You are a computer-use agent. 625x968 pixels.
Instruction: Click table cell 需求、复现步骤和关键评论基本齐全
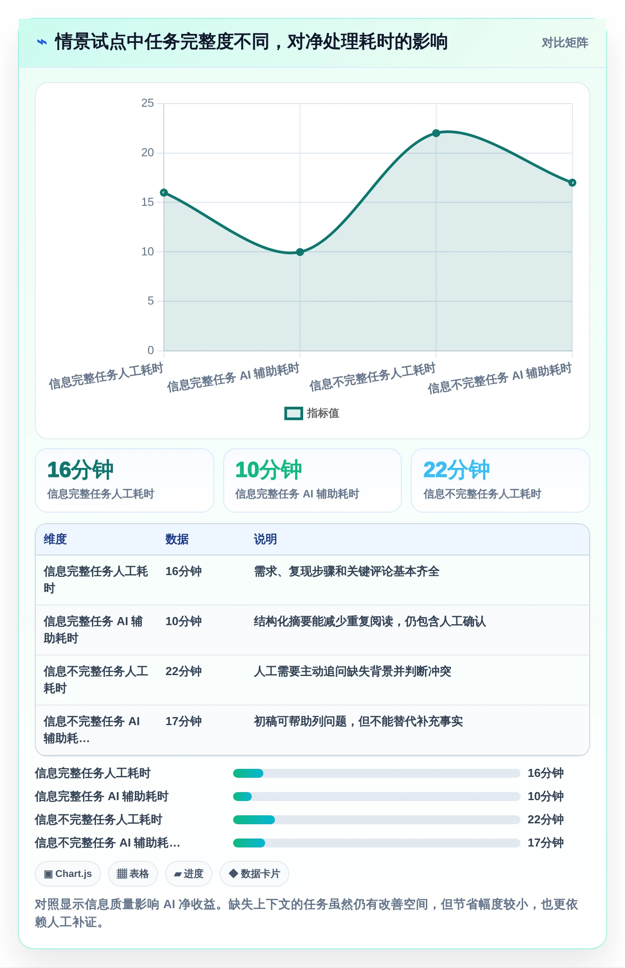pos(346,572)
